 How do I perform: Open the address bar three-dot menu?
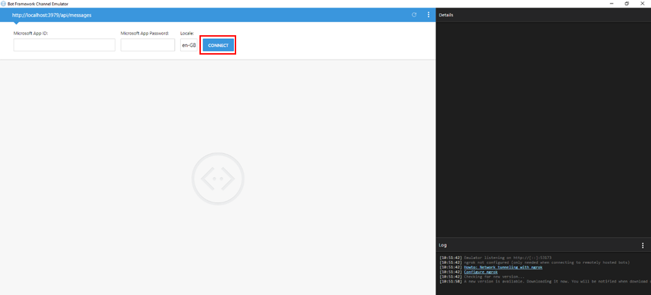429,15
